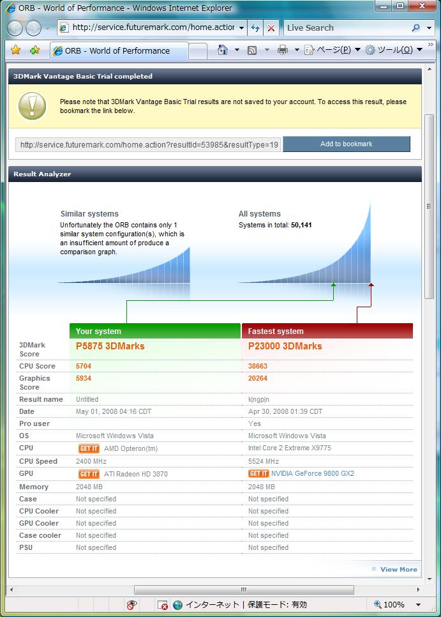Click the vertical scrollbar thumb

click(430, 206)
